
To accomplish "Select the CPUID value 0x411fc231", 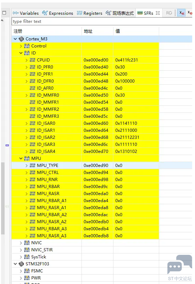I will tap(126, 60).
